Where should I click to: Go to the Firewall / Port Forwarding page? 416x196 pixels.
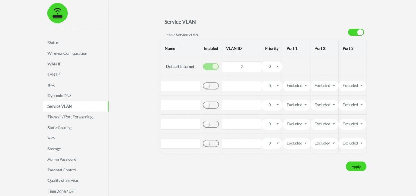pyautogui.click(x=70, y=117)
